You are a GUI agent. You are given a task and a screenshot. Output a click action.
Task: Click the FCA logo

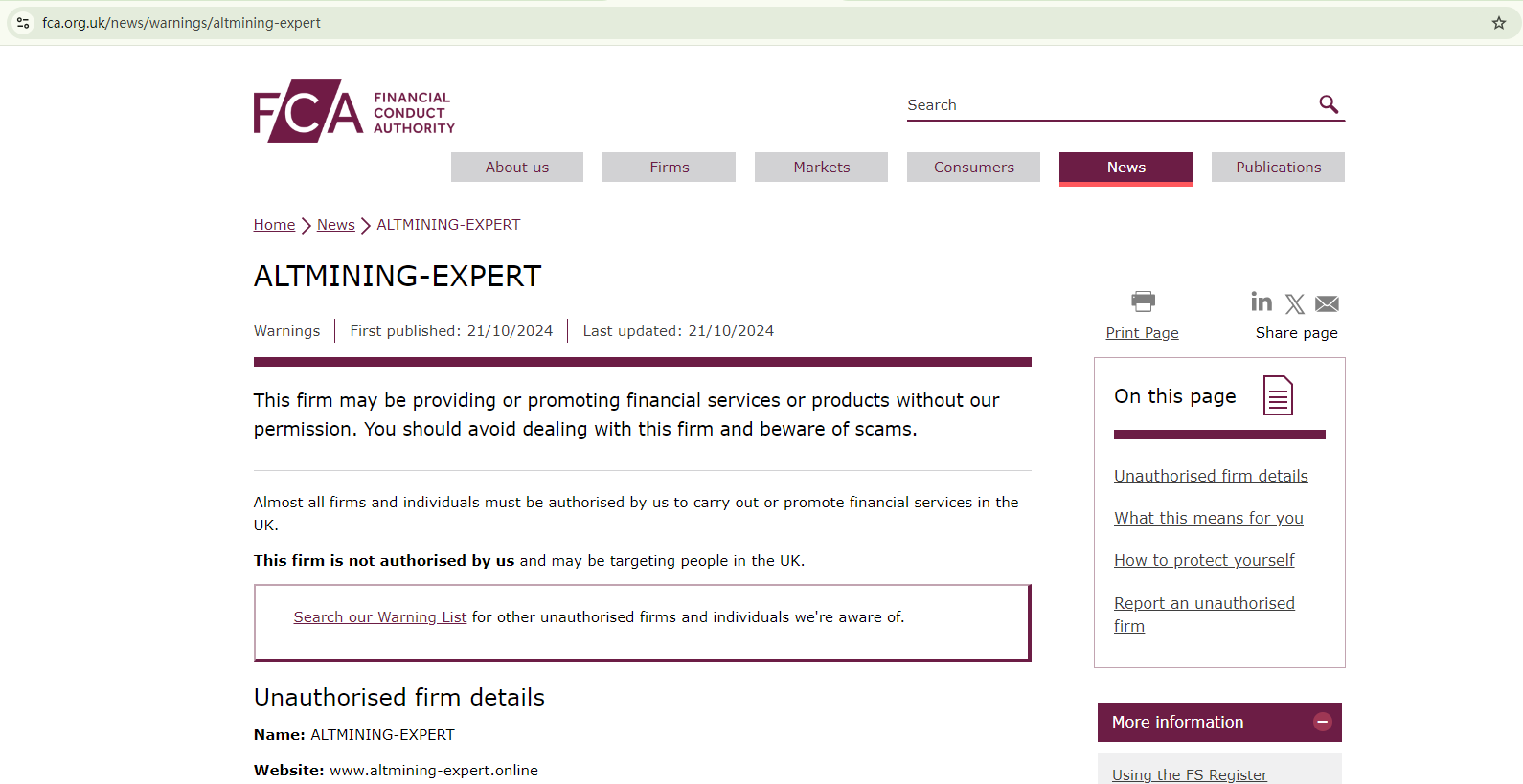point(353,111)
